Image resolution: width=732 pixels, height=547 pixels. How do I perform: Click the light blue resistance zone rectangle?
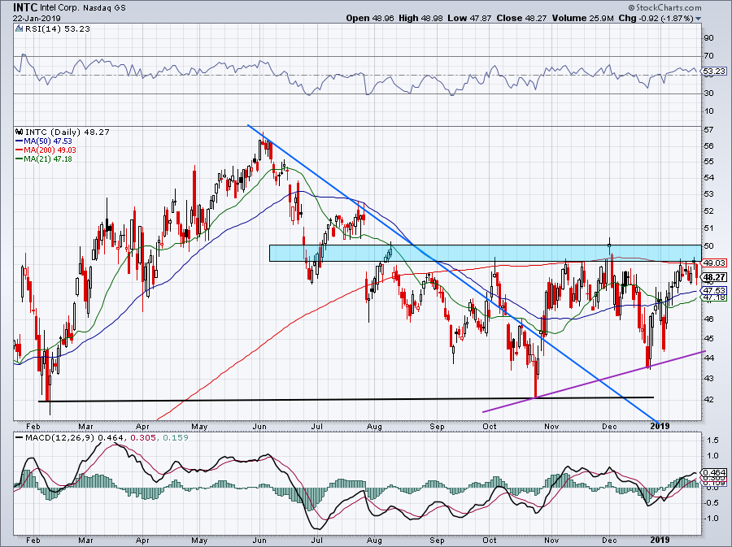coord(485,254)
